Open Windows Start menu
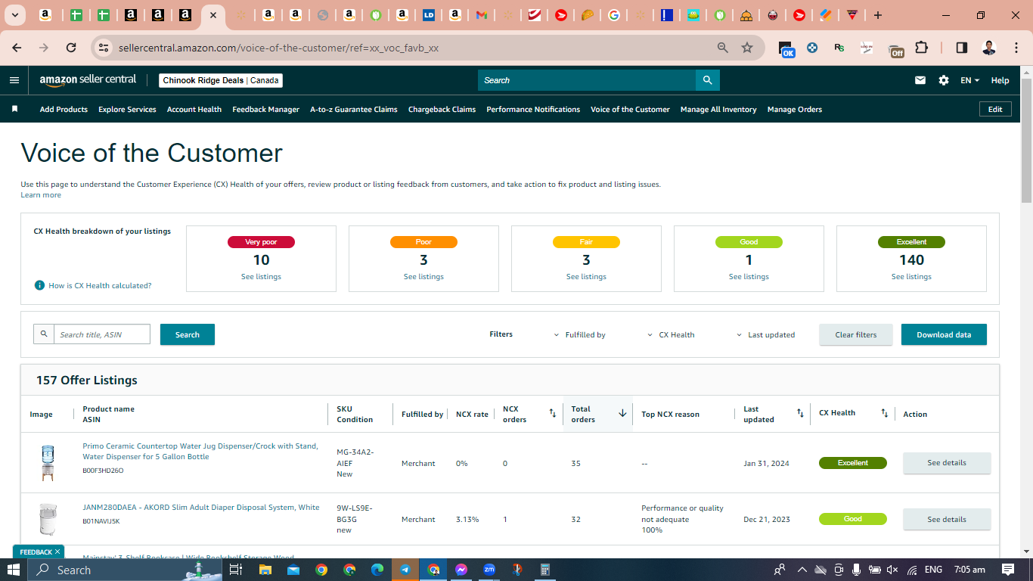Image resolution: width=1033 pixels, height=581 pixels. coord(14,570)
